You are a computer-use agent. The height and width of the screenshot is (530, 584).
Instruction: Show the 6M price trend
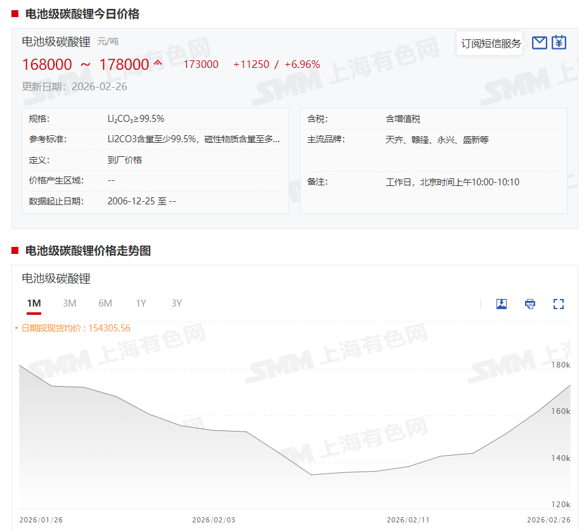click(105, 303)
